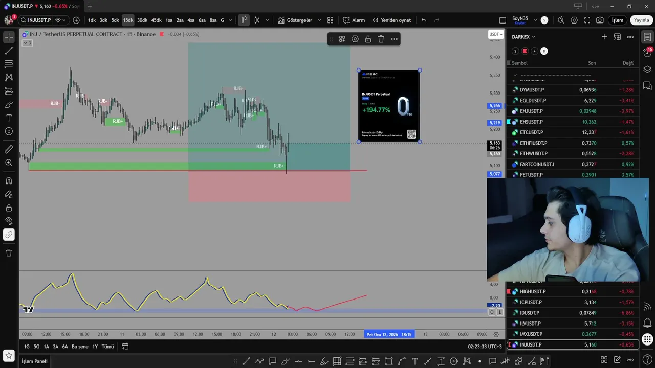Open chart type dropdown arrow

point(267,20)
